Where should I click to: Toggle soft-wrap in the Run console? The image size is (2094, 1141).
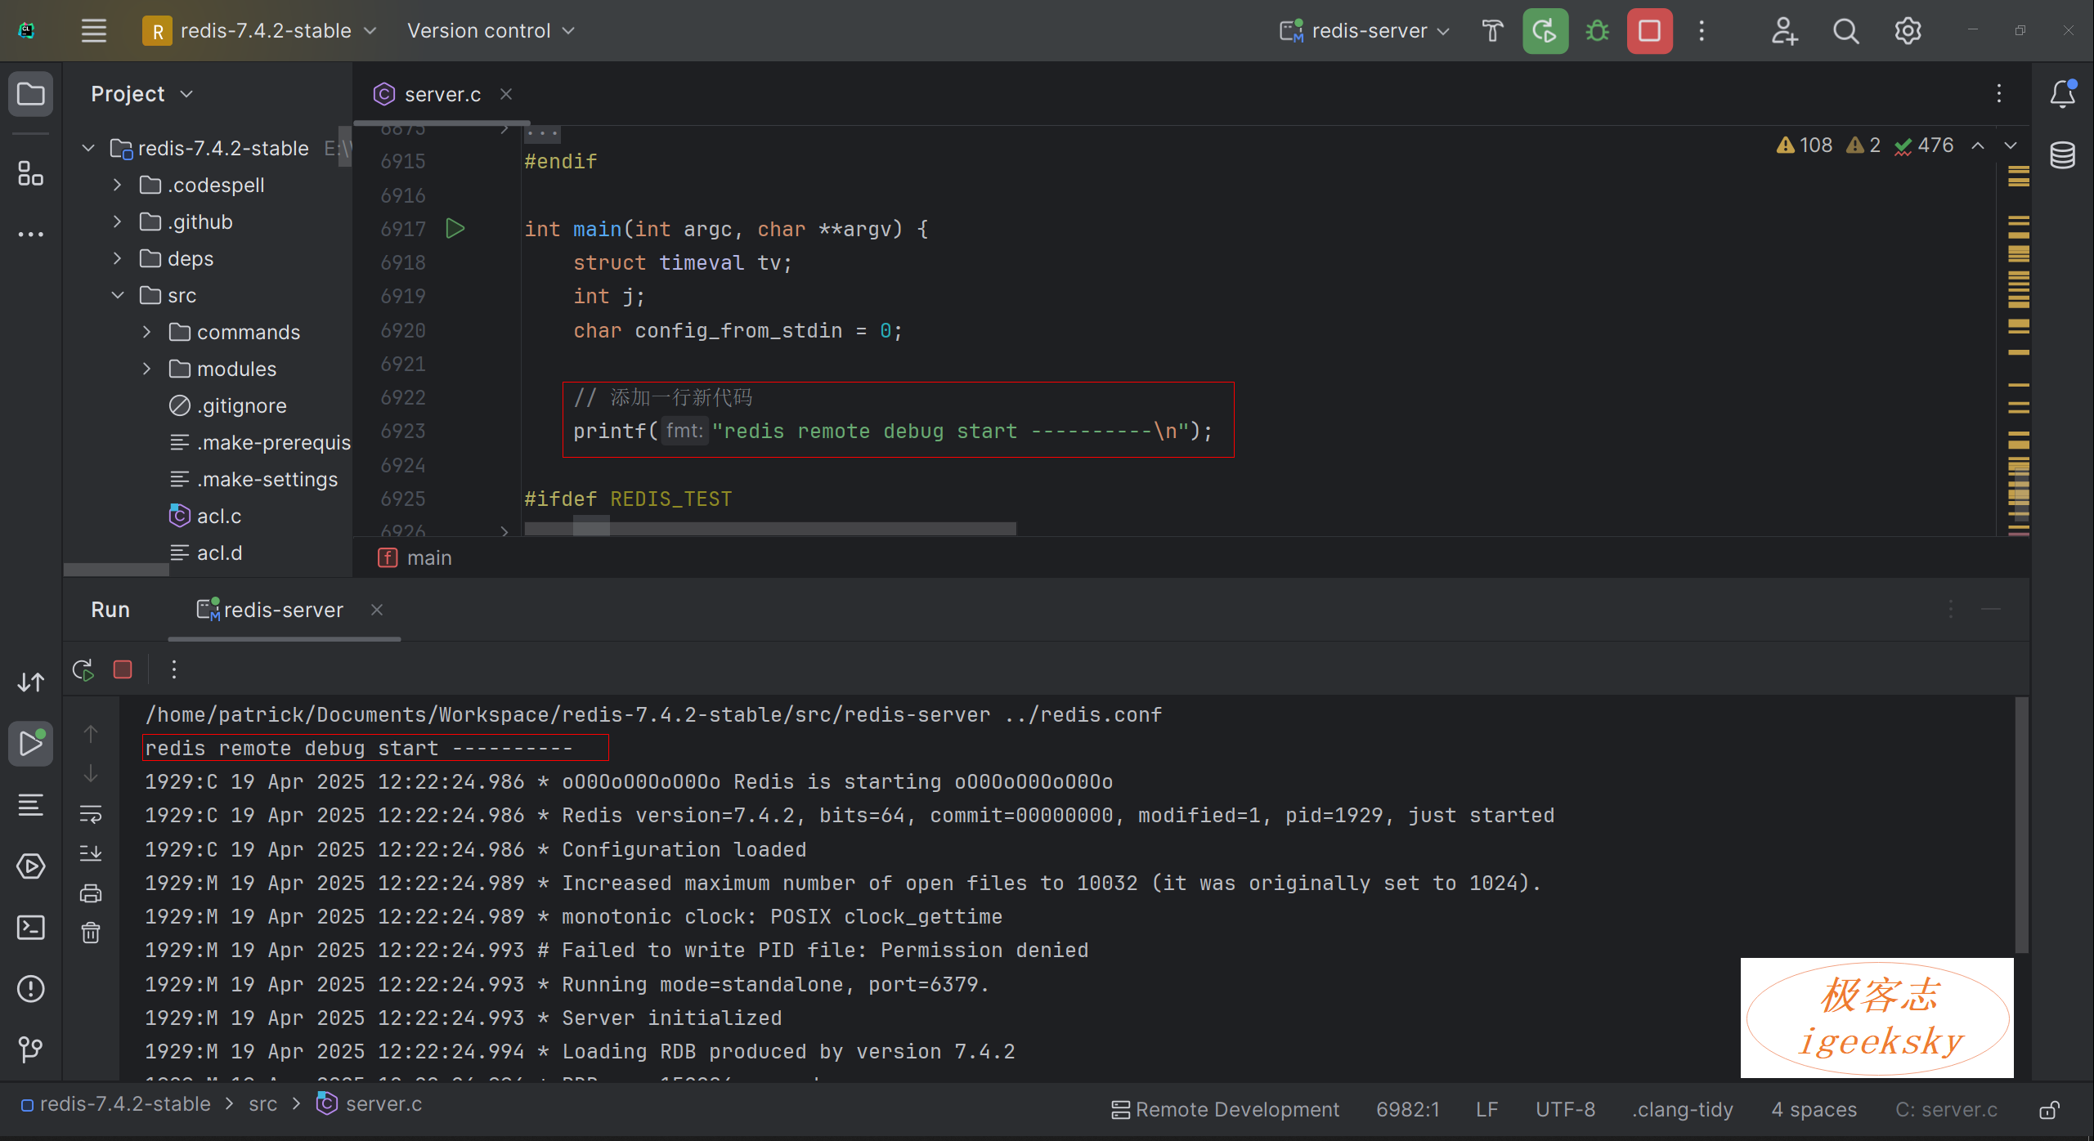point(91,814)
